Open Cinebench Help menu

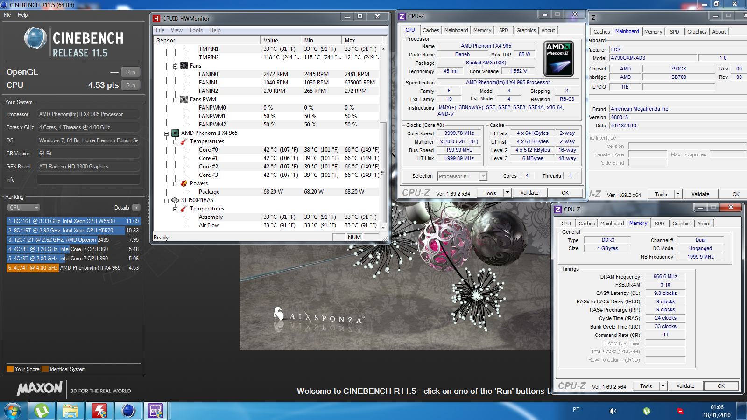click(x=22, y=15)
